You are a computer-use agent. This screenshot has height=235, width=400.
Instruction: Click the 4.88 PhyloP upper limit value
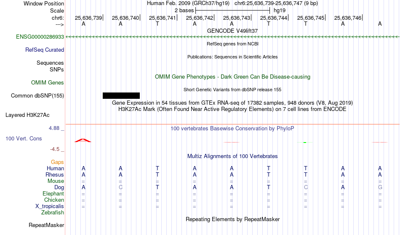(x=54, y=128)
